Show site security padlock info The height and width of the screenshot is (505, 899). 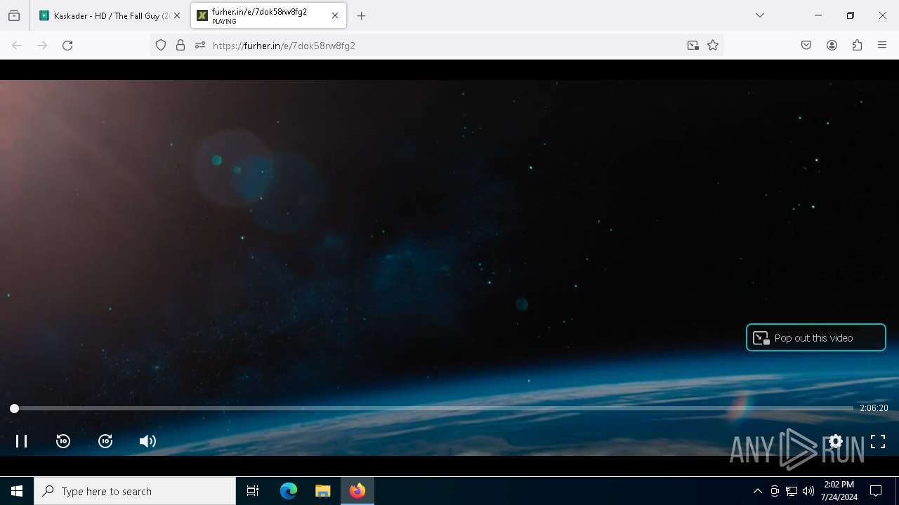tap(181, 46)
